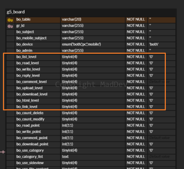Click the pink plus marker at left edge

(x=3, y=152)
